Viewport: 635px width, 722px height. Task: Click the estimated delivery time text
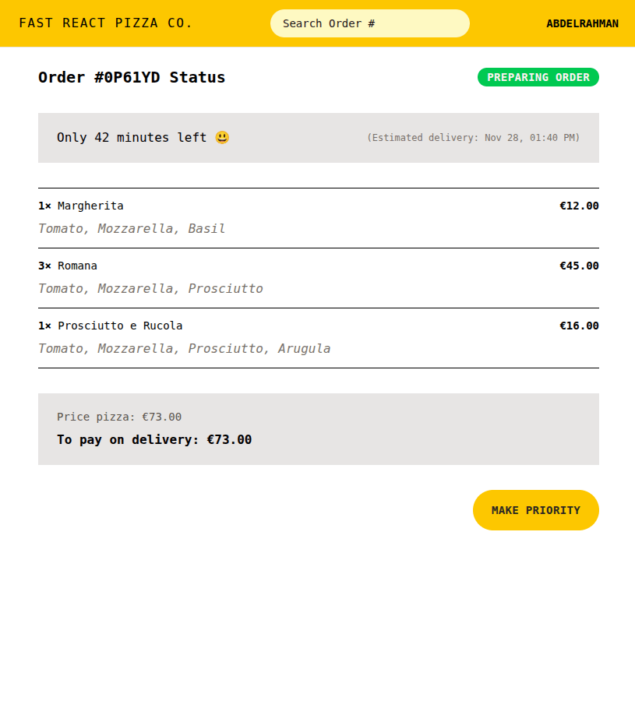[473, 138]
